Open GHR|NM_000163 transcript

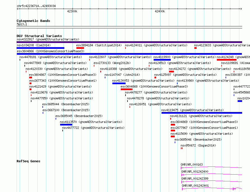192,164
